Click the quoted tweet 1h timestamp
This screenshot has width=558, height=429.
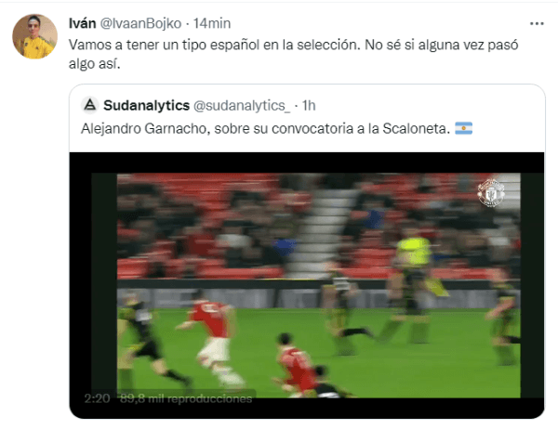[x=309, y=106]
